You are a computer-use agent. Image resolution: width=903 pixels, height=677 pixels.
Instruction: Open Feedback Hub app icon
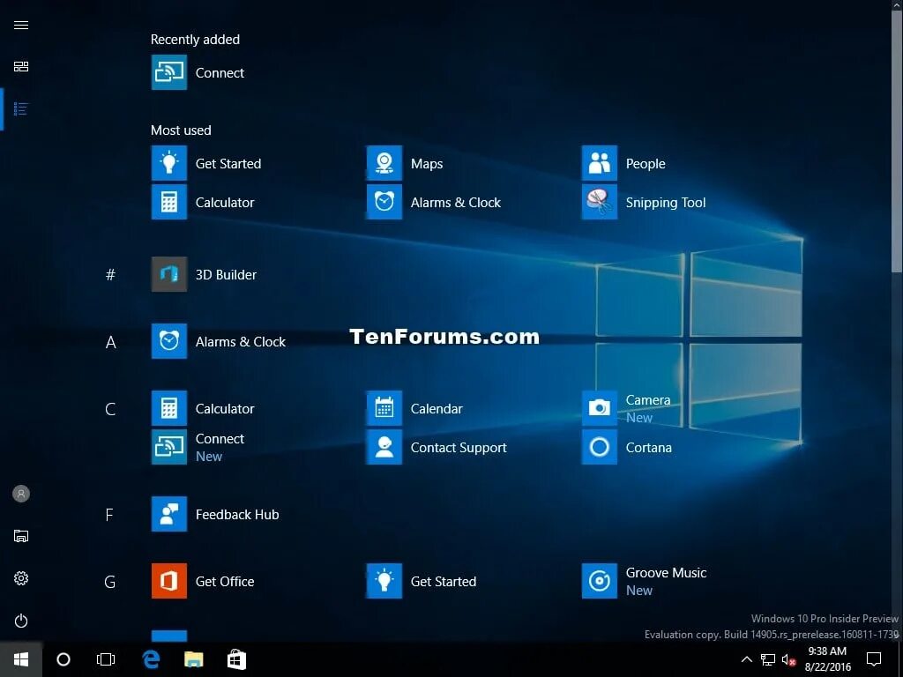click(168, 514)
